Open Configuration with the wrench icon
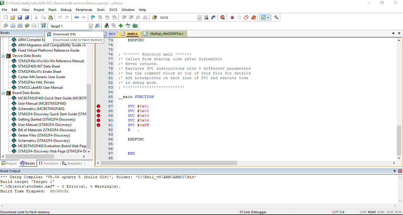 click(276, 18)
